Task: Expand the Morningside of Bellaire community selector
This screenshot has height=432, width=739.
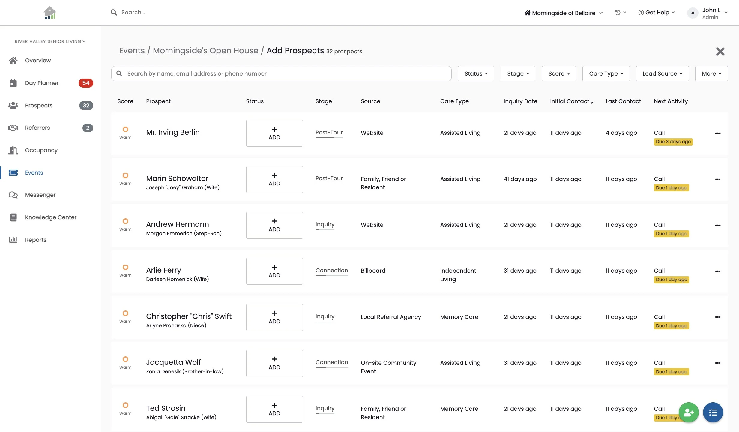Action: 563,13
